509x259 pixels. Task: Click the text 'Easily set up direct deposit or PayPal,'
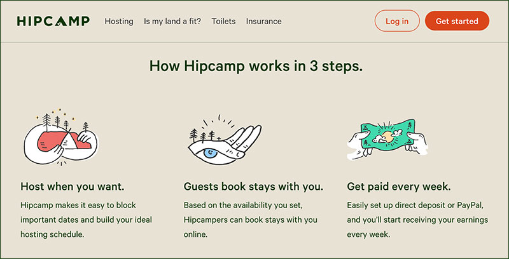tap(415, 205)
